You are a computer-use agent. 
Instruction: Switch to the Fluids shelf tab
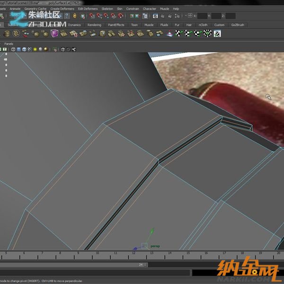pos(164,25)
